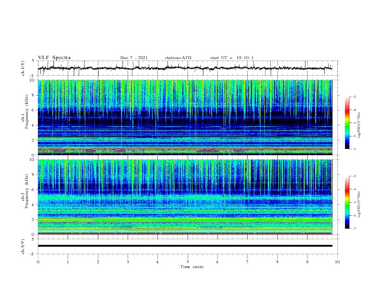Click ch.2 frequency tick label "6"
Screen dimensions: 380x294
tap(34, 190)
